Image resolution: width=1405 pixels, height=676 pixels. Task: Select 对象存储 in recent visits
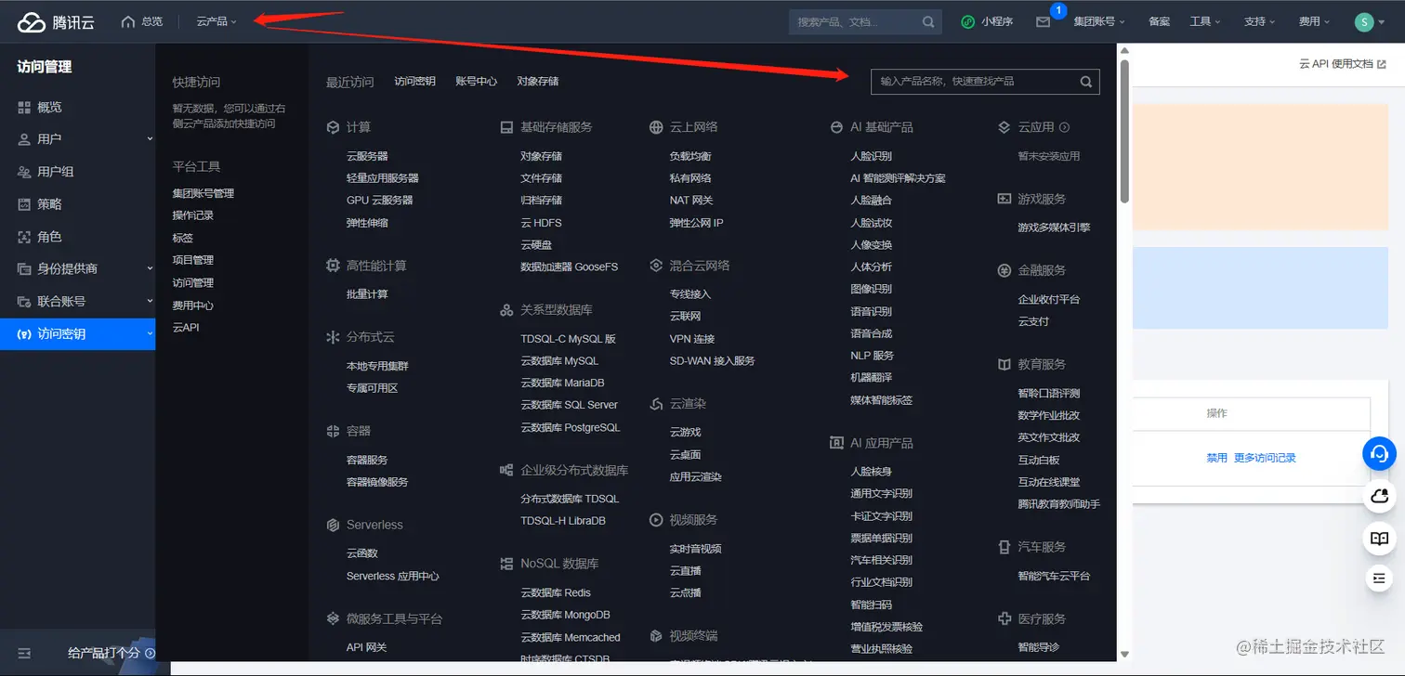pos(538,82)
